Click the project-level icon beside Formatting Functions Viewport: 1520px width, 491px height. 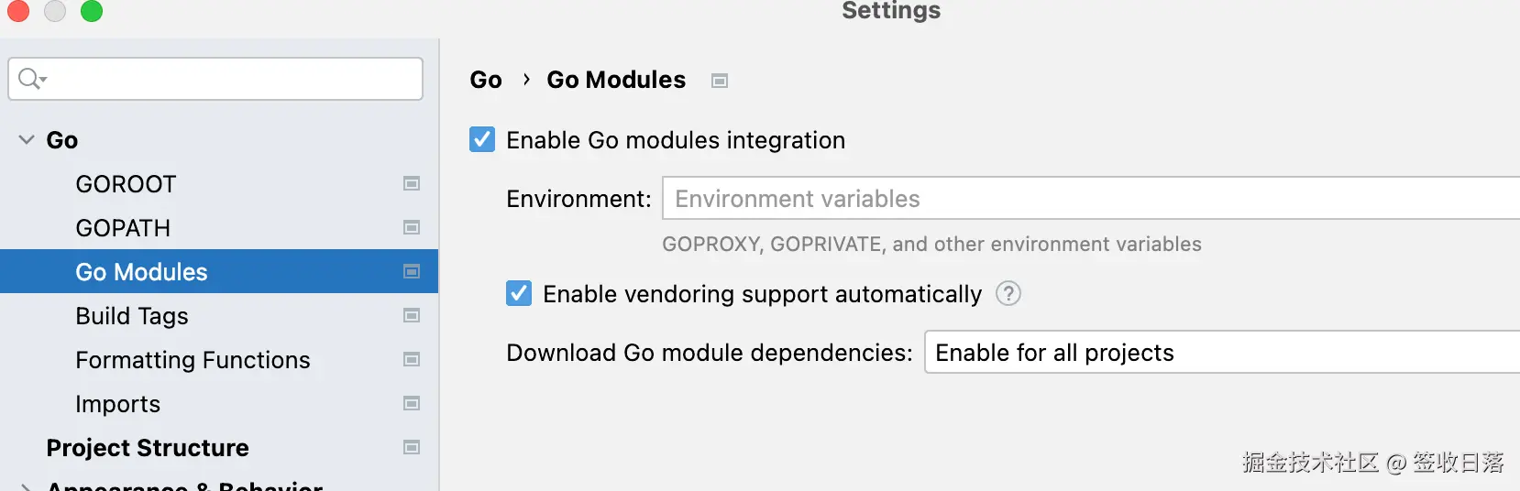click(x=412, y=360)
